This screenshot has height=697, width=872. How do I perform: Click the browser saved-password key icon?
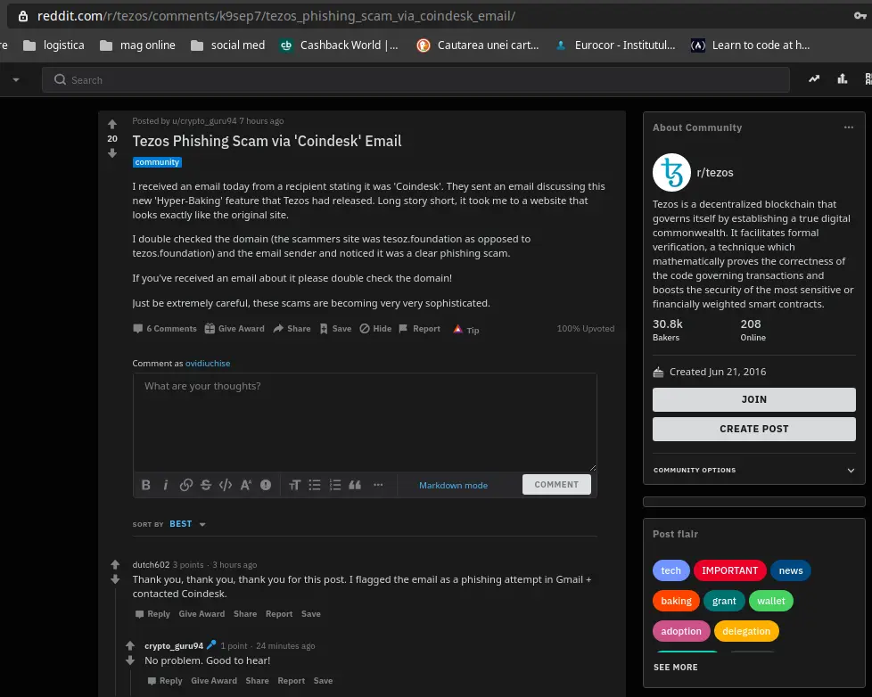click(x=860, y=15)
